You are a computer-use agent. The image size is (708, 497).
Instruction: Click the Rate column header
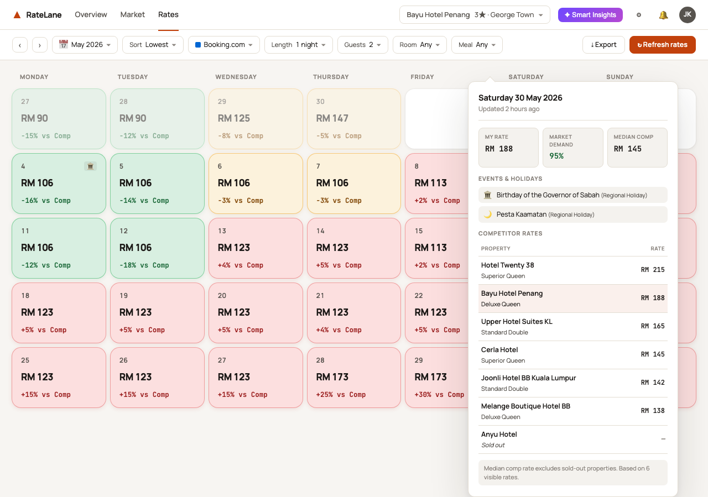click(657, 249)
